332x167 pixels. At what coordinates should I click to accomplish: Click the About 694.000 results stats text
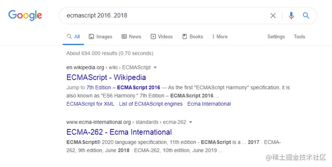coord(110,53)
